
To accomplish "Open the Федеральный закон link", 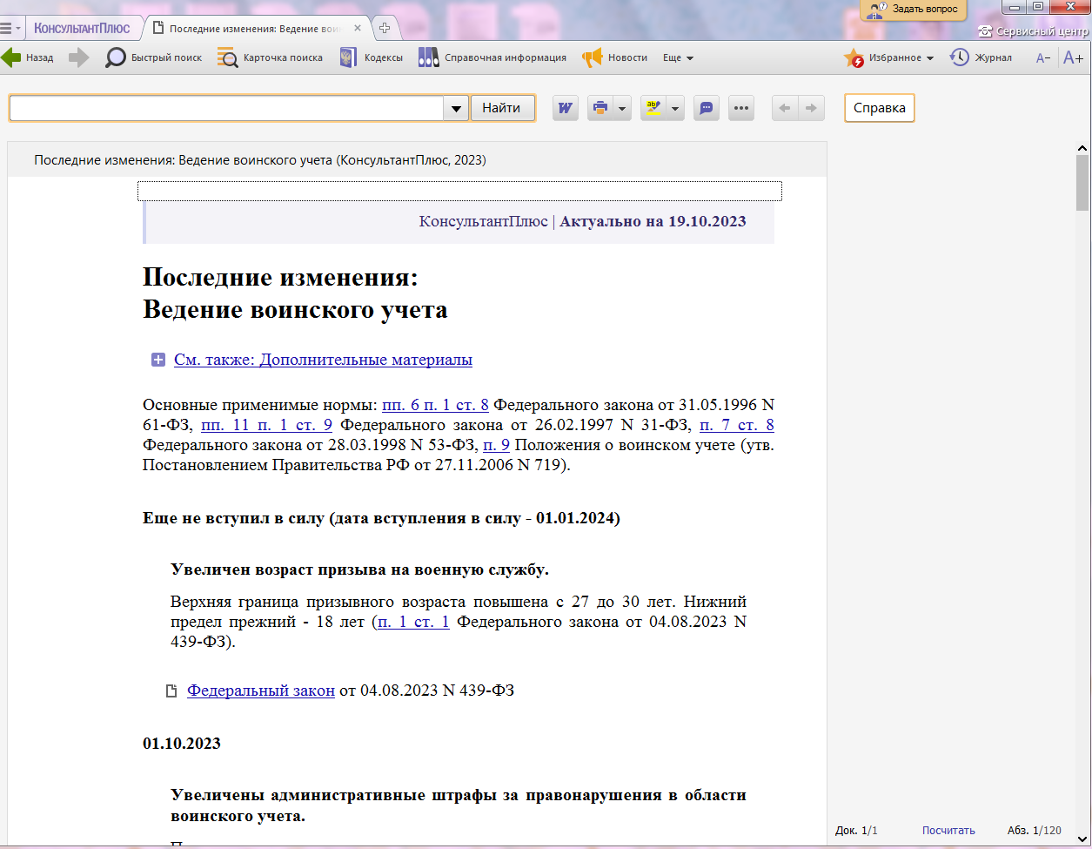I will point(261,691).
